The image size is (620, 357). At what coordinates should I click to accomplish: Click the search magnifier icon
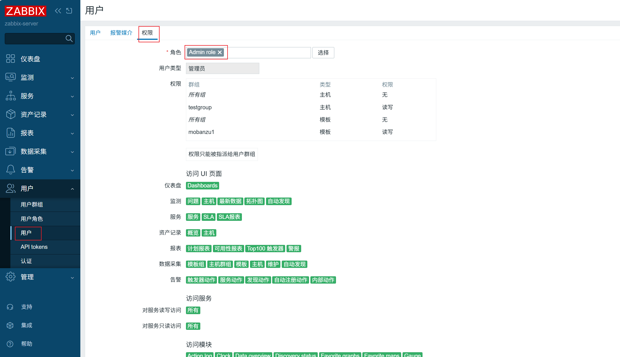pos(69,39)
